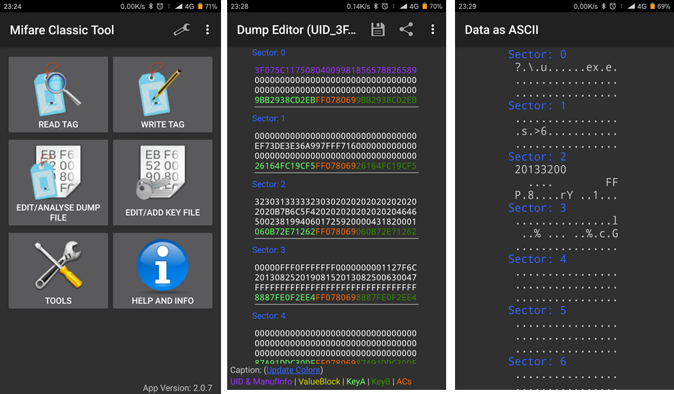Open the Write Tag tile
Screen dimensions: 674x394
[162, 94]
